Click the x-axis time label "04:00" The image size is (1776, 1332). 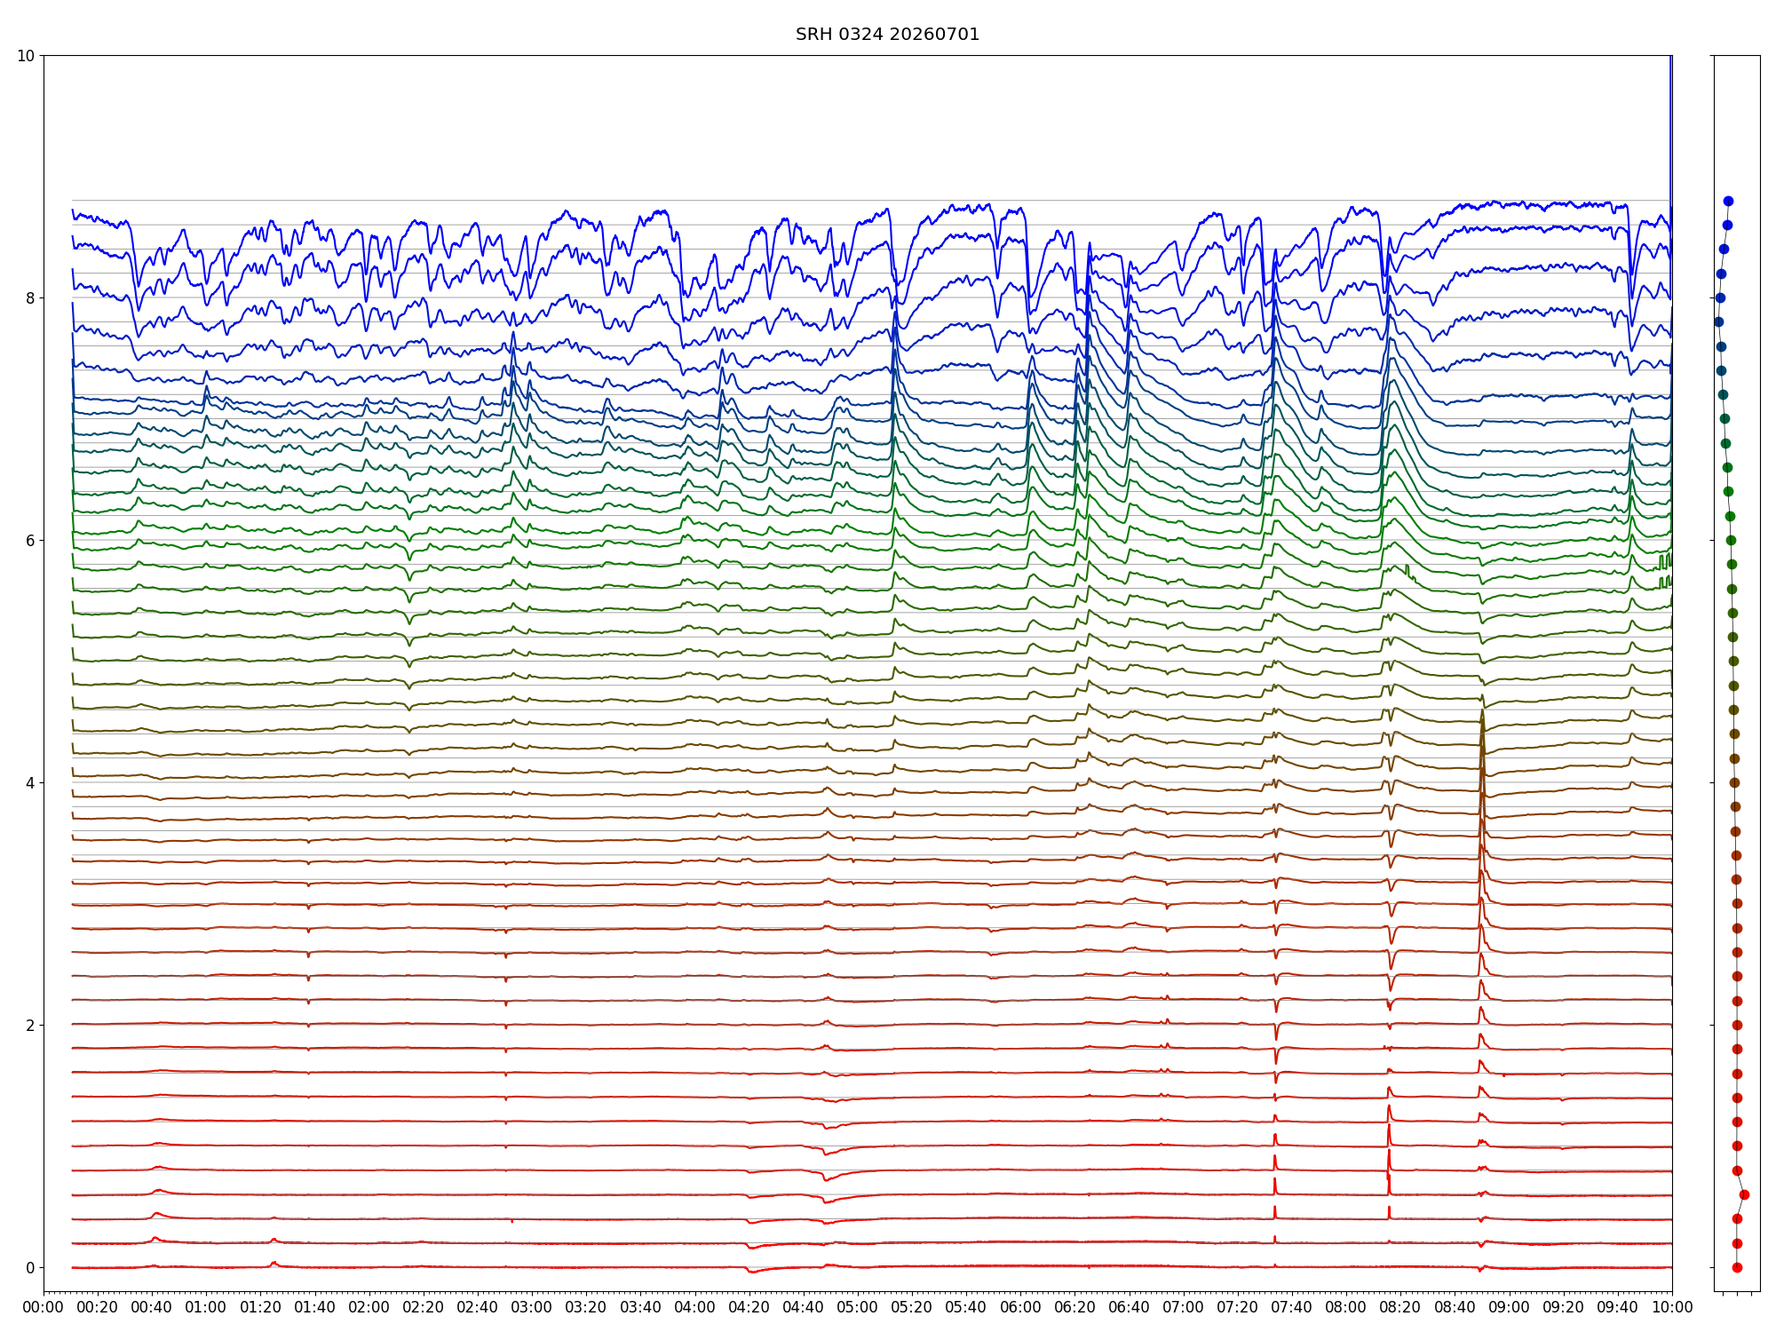point(695,1308)
